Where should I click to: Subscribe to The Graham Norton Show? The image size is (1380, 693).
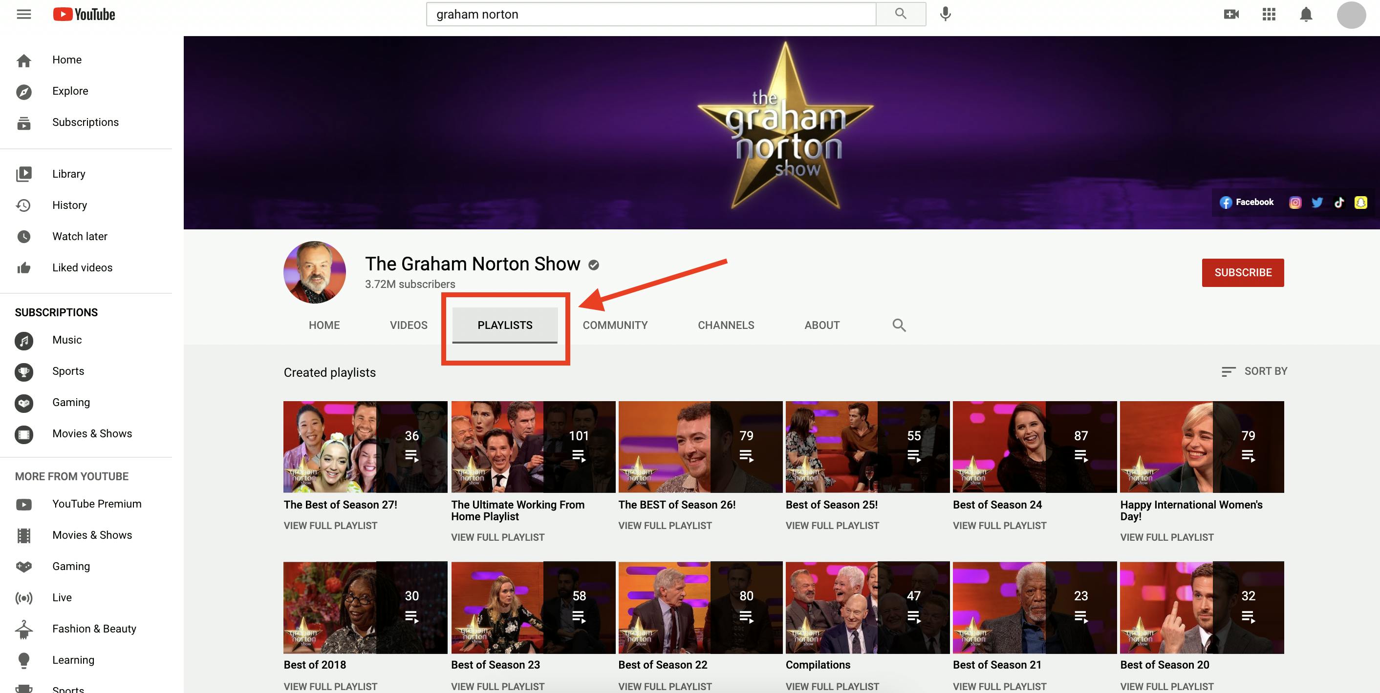click(x=1242, y=272)
